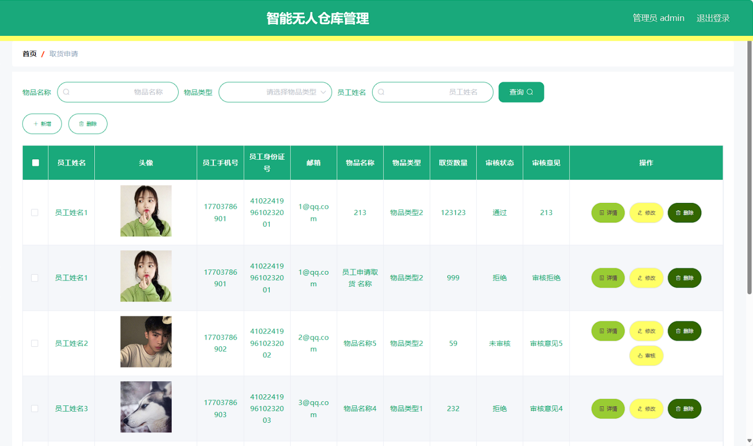Click the 物品类型 column header
Viewport: 753px width, 446px height.
407,163
